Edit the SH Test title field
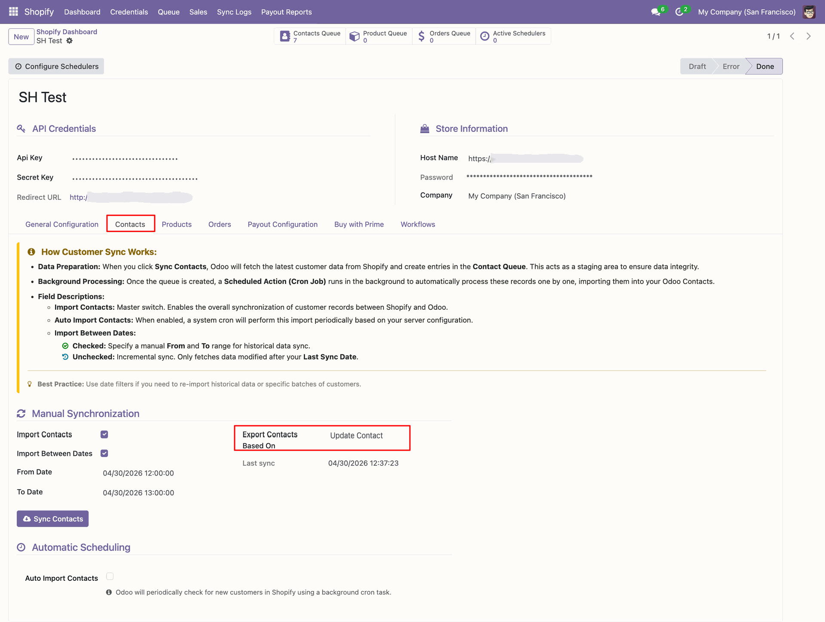The width and height of the screenshot is (825, 622). point(43,98)
